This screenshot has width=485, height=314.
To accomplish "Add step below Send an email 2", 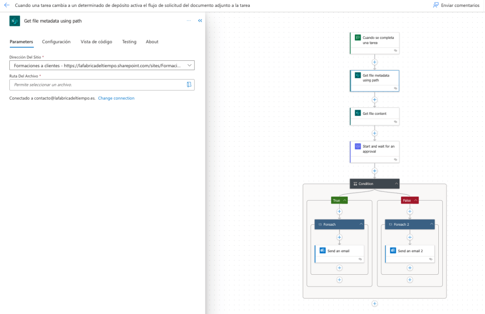I will coord(410,268).
